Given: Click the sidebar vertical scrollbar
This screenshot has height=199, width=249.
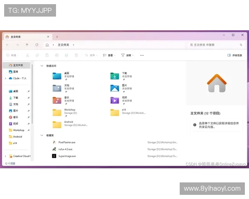Looking at the screenshot, I should (x=32, y=94).
